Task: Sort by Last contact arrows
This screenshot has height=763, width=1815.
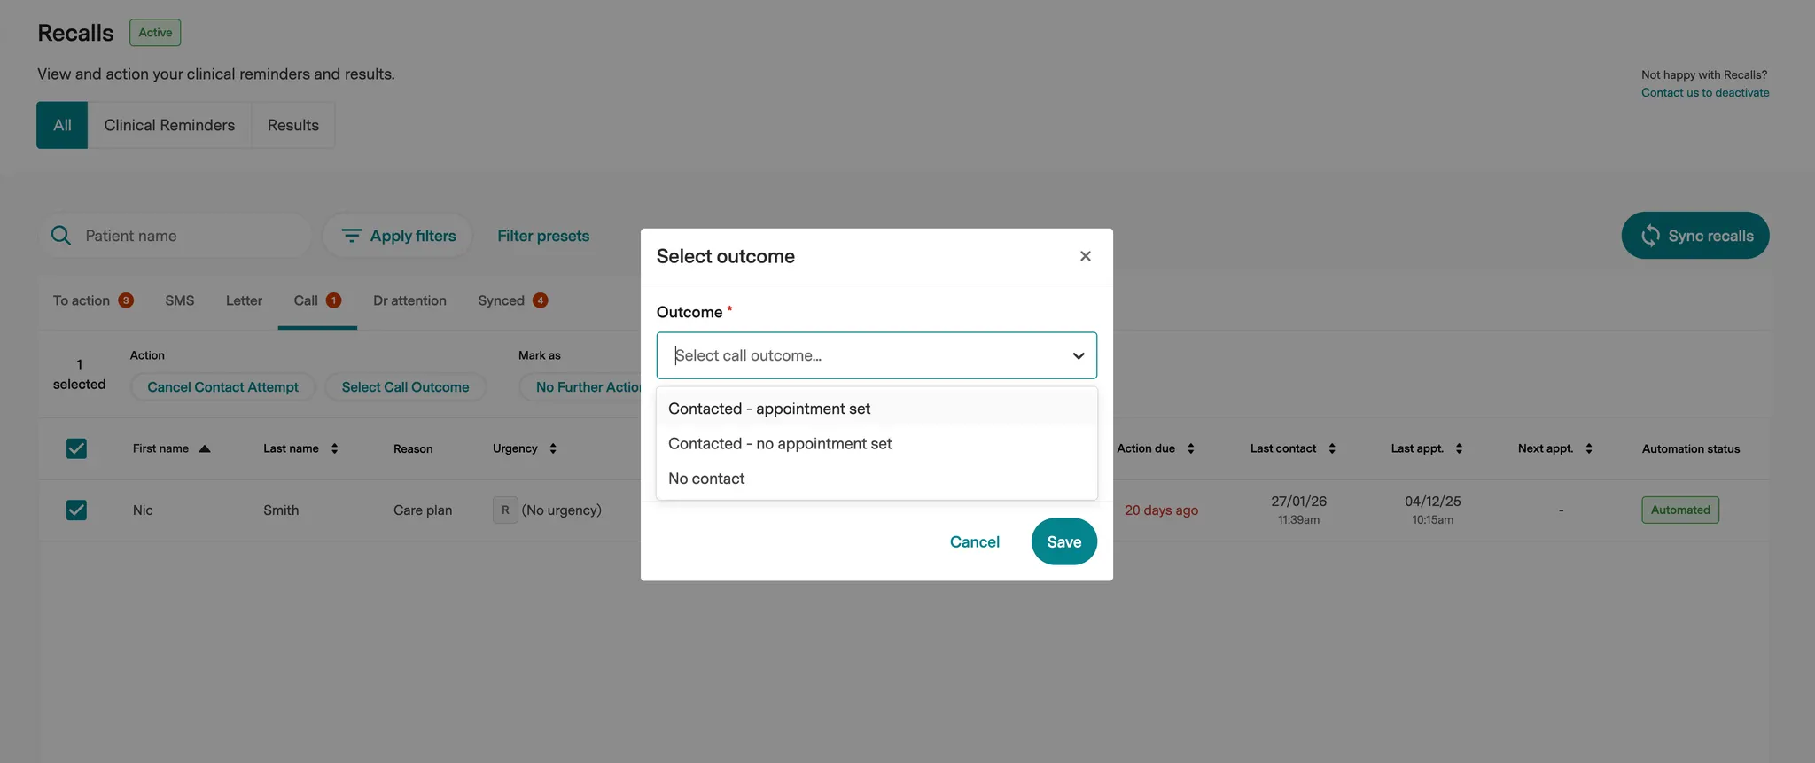Action: click(1331, 448)
